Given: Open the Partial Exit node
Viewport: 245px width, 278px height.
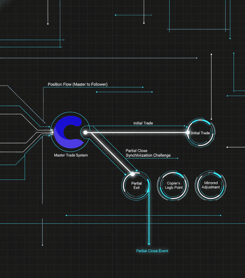Looking at the screenshot, I should (x=136, y=185).
